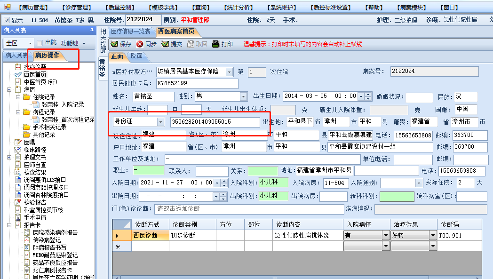Open 死亡病例报告卡 item
The image size is (493, 279).
(52, 270)
